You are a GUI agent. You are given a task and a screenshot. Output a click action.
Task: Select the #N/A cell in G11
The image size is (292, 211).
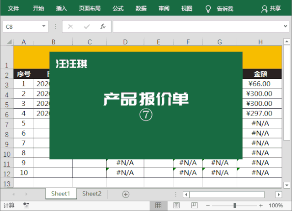coord(220,163)
